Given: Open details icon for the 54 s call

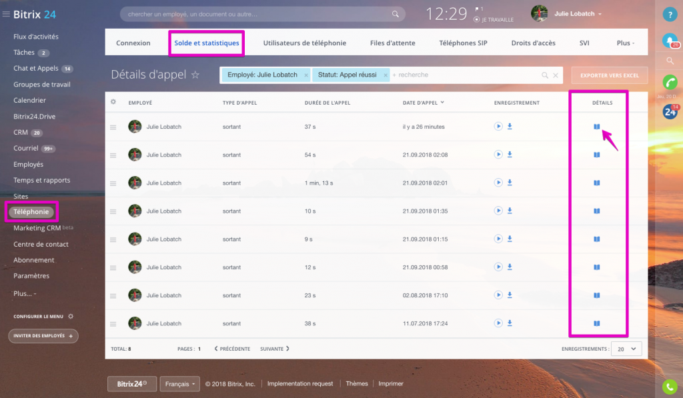Looking at the screenshot, I should click(597, 155).
